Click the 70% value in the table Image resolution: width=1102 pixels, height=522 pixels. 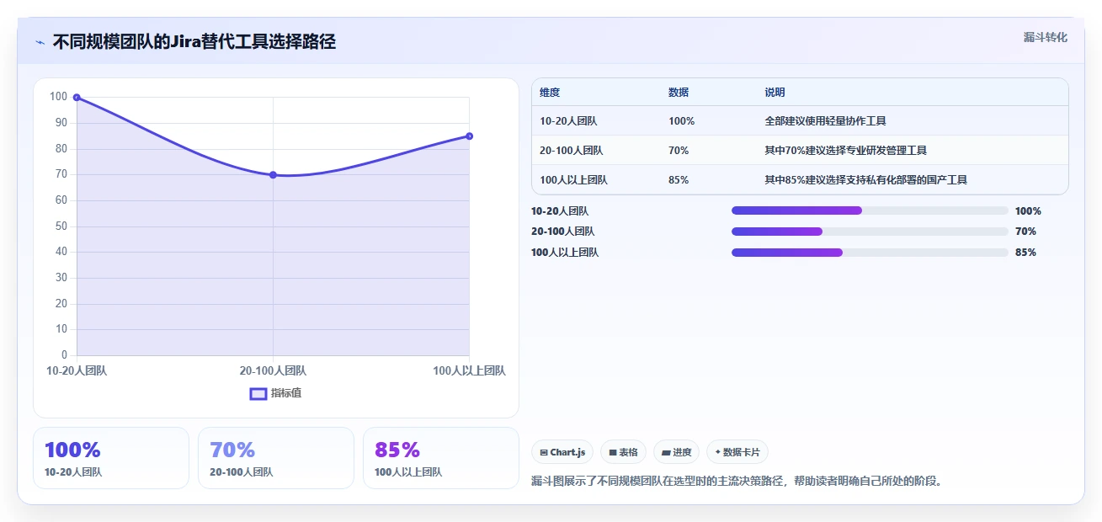[x=679, y=151]
